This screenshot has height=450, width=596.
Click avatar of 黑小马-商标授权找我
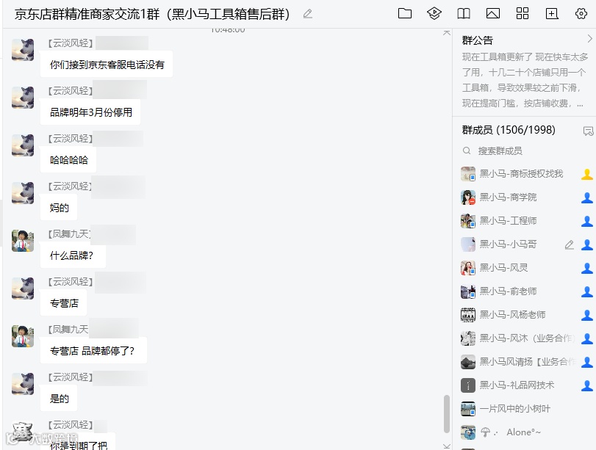coord(468,174)
